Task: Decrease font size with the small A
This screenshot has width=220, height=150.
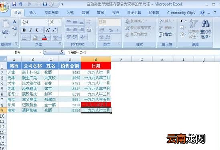Action: click(x=54, y=30)
